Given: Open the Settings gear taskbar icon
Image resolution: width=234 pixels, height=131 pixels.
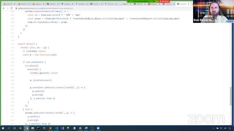Looking at the screenshot, I should click(x=80, y=128).
